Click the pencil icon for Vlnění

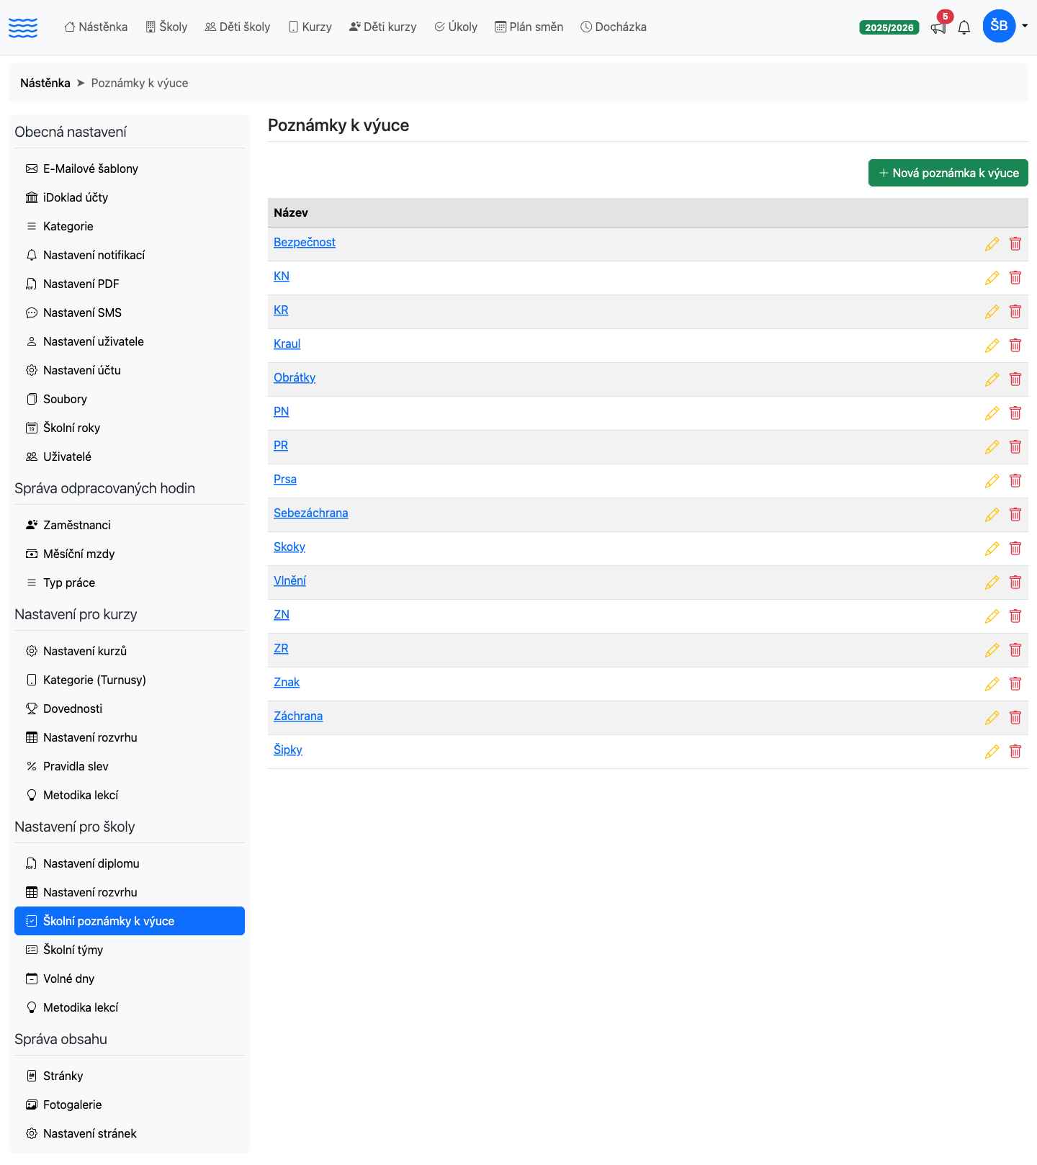coord(992,582)
